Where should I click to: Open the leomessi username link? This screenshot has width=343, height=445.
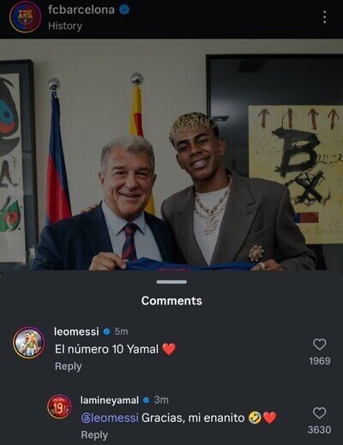click(76, 332)
